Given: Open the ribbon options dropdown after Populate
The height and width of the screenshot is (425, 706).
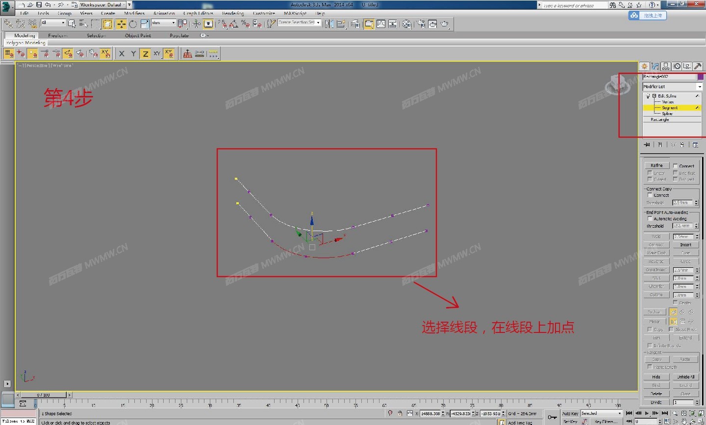Looking at the screenshot, I should pos(204,35).
